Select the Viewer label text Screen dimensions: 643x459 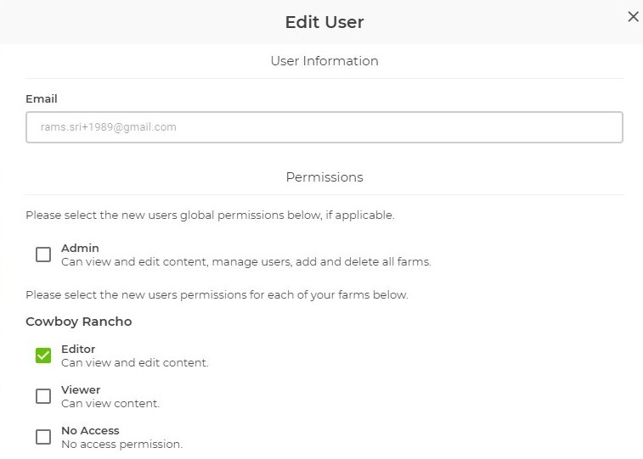coord(81,390)
